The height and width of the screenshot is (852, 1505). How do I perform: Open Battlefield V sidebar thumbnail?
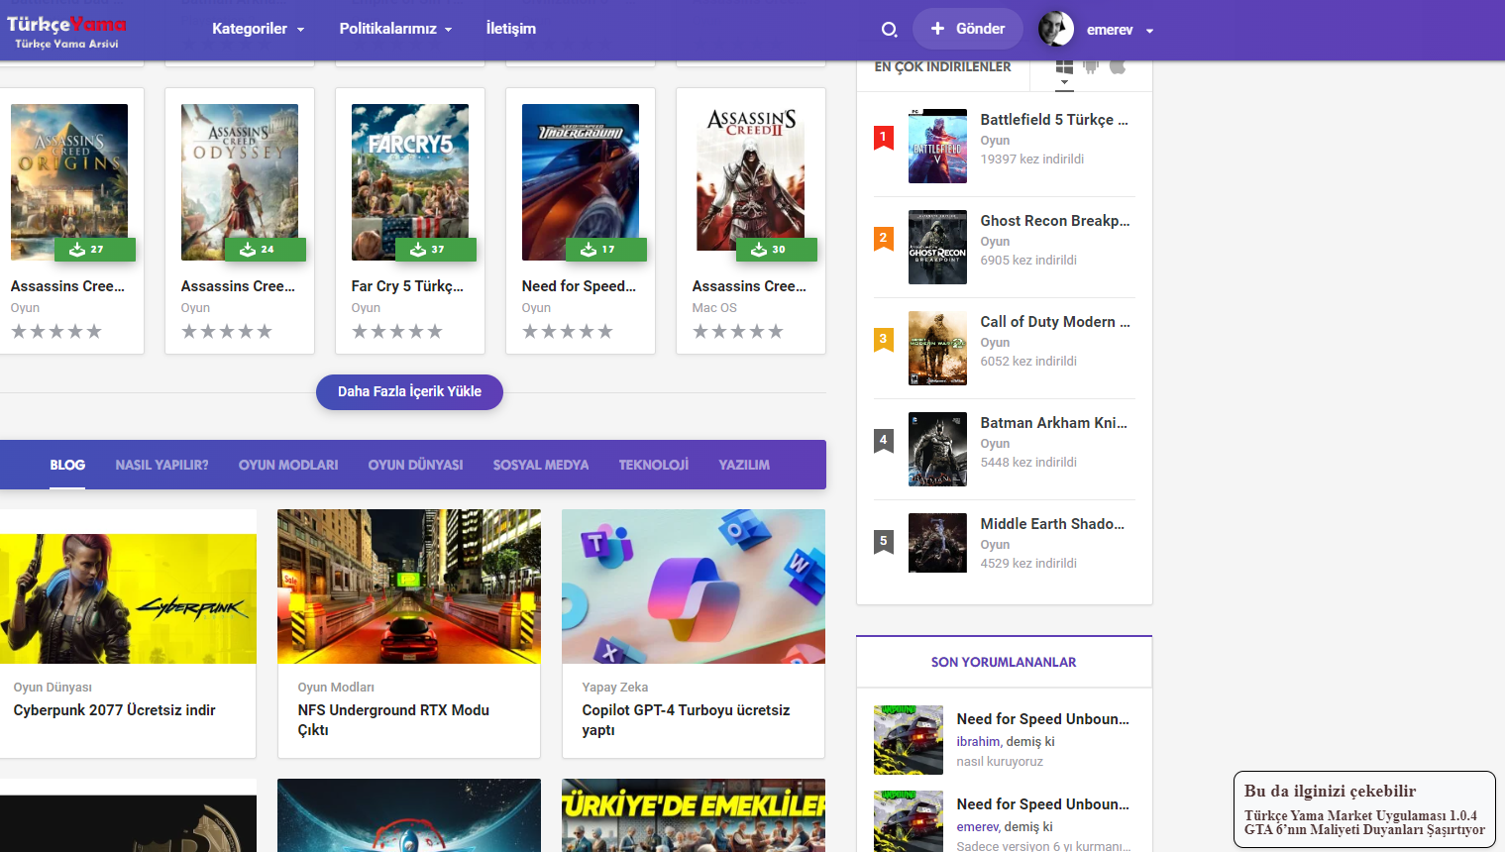tap(937, 146)
